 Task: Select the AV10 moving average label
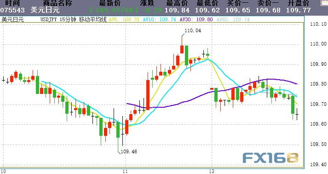(159, 20)
